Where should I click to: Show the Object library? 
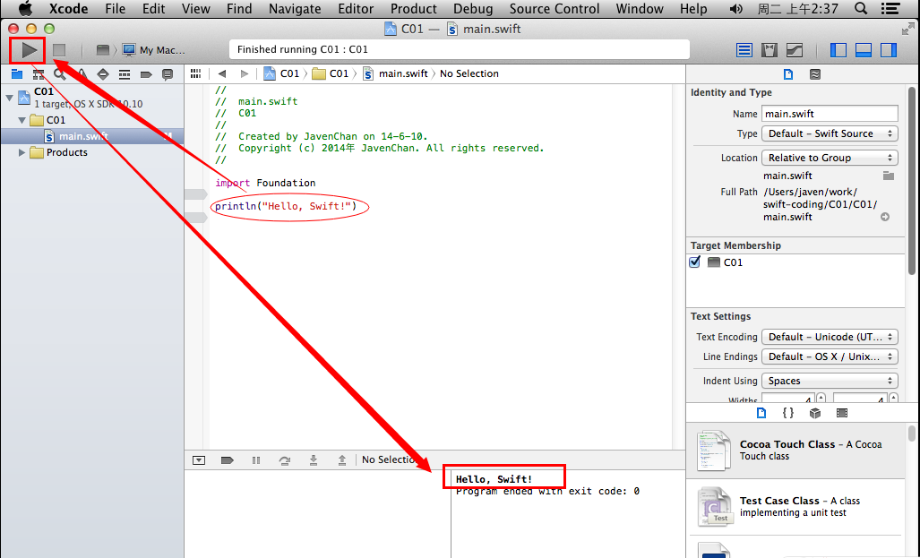pos(815,413)
